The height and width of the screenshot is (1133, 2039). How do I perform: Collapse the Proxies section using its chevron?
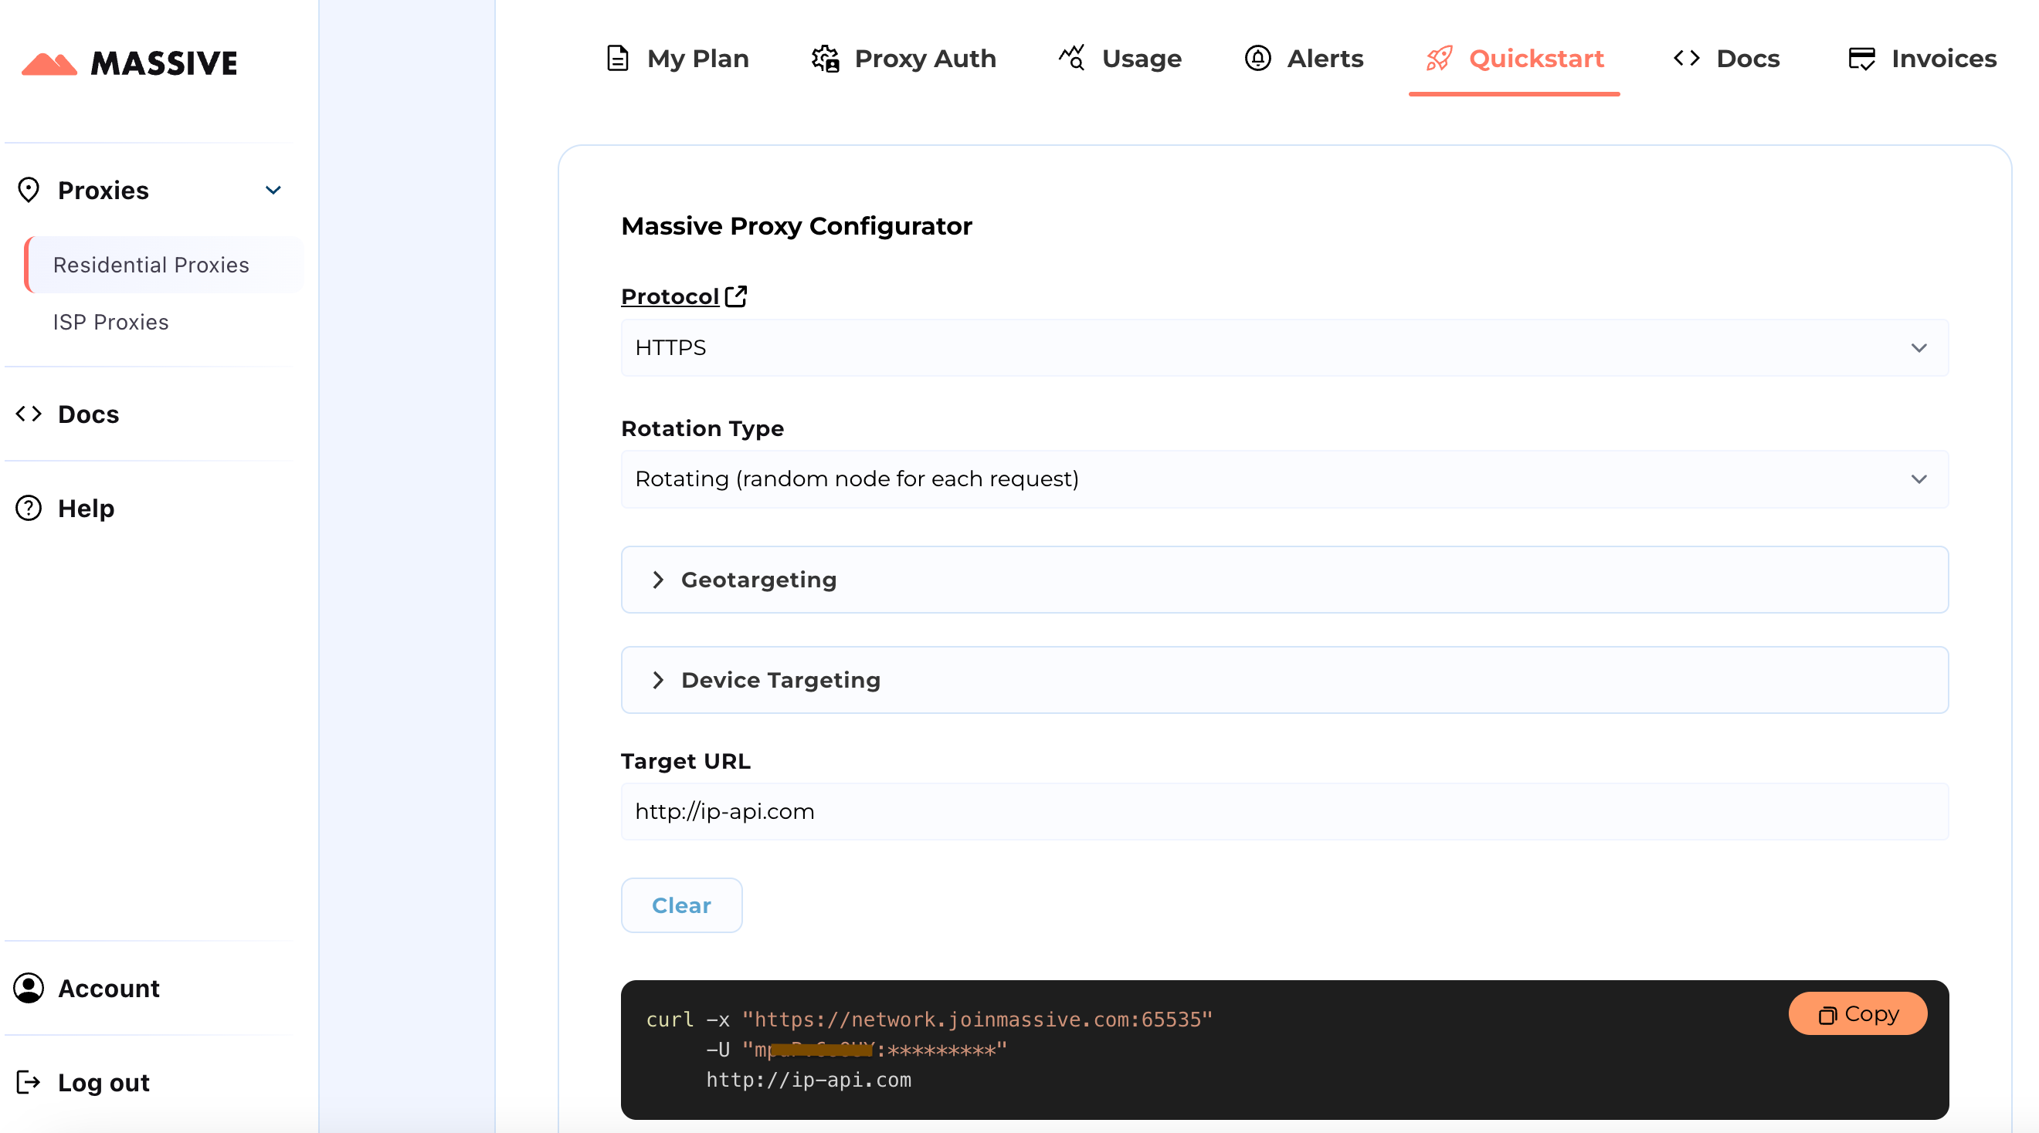pos(273,190)
